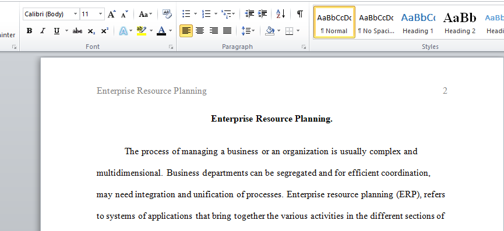The width and height of the screenshot is (504, 231).
Task: Align text to the right
Action: 213,31
